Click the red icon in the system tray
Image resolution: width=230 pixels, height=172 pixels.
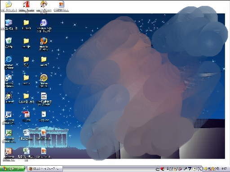click(x=162, y=169)
